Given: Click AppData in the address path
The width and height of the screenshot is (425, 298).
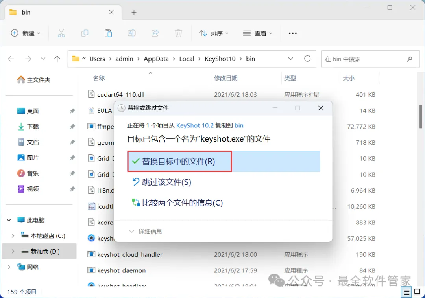Looking at the screenshot, I should point(156,59).
